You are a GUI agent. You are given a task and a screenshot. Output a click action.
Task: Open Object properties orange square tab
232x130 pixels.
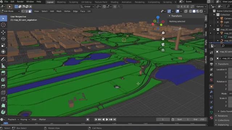coord(211,87)
